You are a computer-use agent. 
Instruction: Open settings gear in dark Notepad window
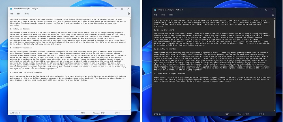[x=273, y=15]
